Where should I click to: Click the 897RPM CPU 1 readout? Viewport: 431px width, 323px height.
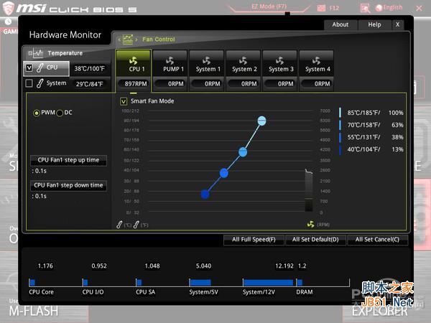[134, 84]
